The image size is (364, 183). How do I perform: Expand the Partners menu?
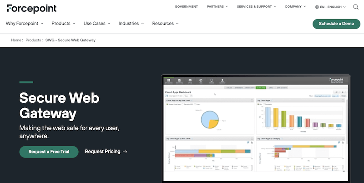[x=217, y=7]
